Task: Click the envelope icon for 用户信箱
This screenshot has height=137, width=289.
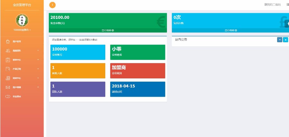Action: pos(8,87)
